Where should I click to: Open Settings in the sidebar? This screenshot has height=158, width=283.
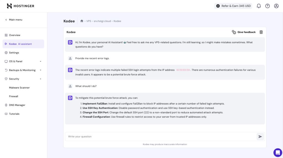[x=14, y=53]
